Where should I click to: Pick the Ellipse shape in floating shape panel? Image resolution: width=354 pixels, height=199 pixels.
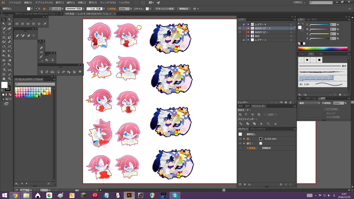coord(28,24)
